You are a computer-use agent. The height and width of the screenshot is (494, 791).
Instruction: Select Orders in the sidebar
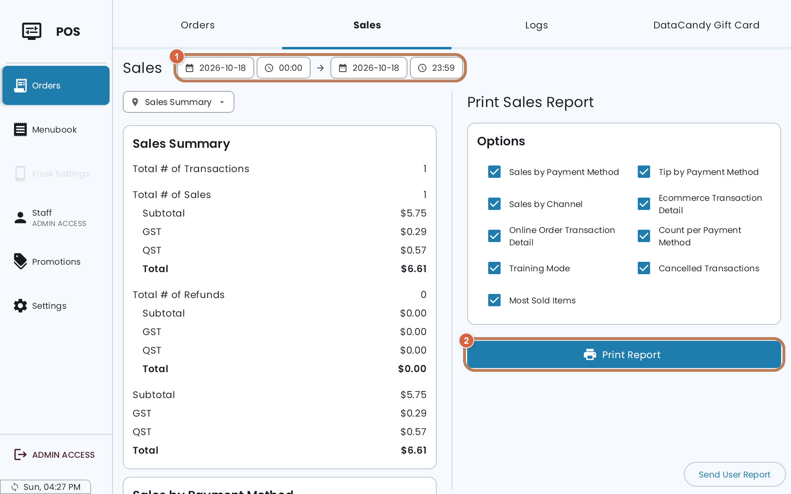pyautogui.click(x=56, y=85)
